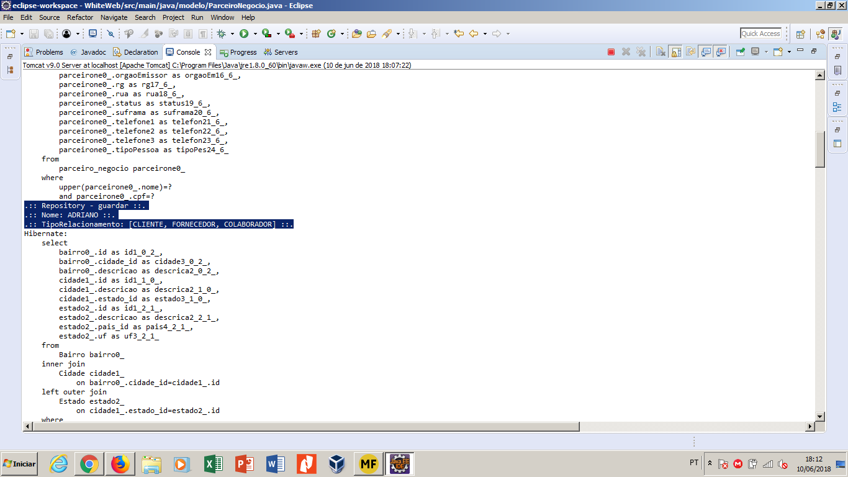Toggle show console on standard error change
The image size is (848, 477).
(x=720, y=52)
